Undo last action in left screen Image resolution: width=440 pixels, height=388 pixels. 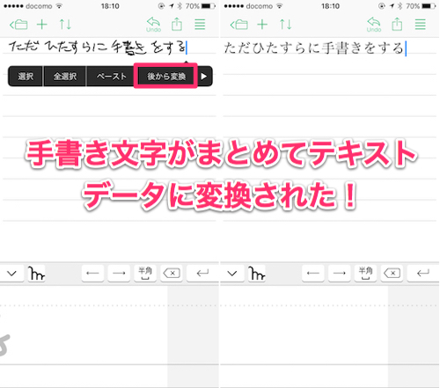coord(153,25)
